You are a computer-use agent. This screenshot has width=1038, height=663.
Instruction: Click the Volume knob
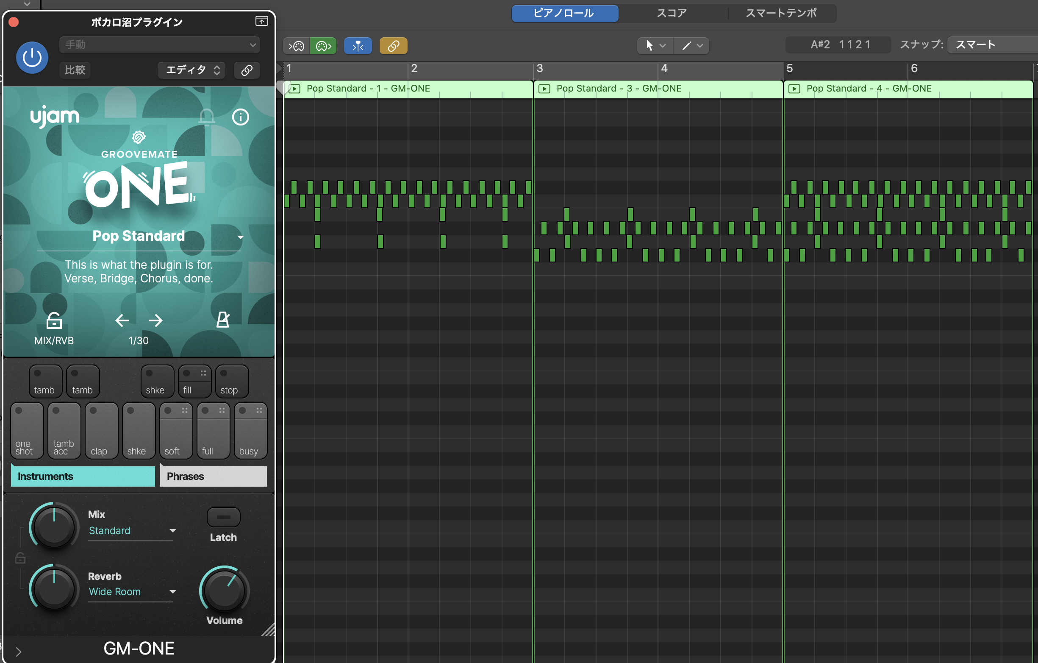(224, 590)
